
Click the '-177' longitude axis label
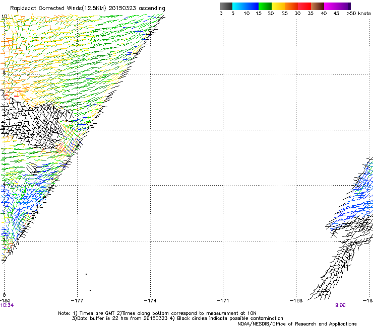pos(77,301)
